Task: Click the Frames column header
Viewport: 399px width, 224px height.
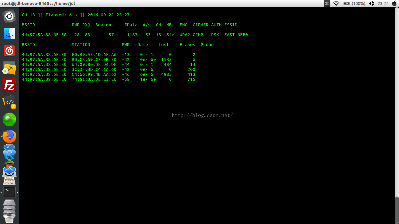Action: pos(188,45)
